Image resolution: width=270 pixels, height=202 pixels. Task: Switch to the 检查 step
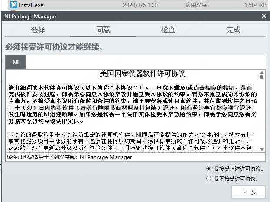[168, 30]
